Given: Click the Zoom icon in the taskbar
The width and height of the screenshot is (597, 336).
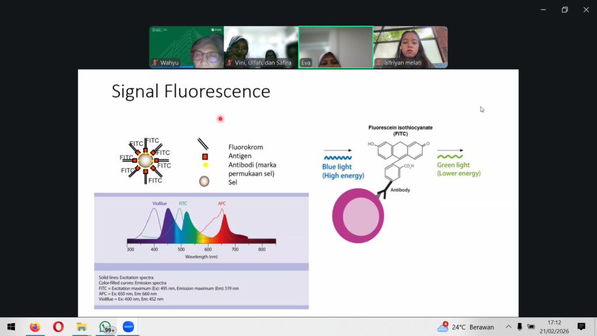Looking at the screenshot, I should (128, 327).
